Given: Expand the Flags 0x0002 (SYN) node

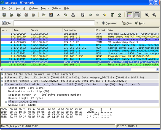Looking at the screenshot, I should click(6, 102).
